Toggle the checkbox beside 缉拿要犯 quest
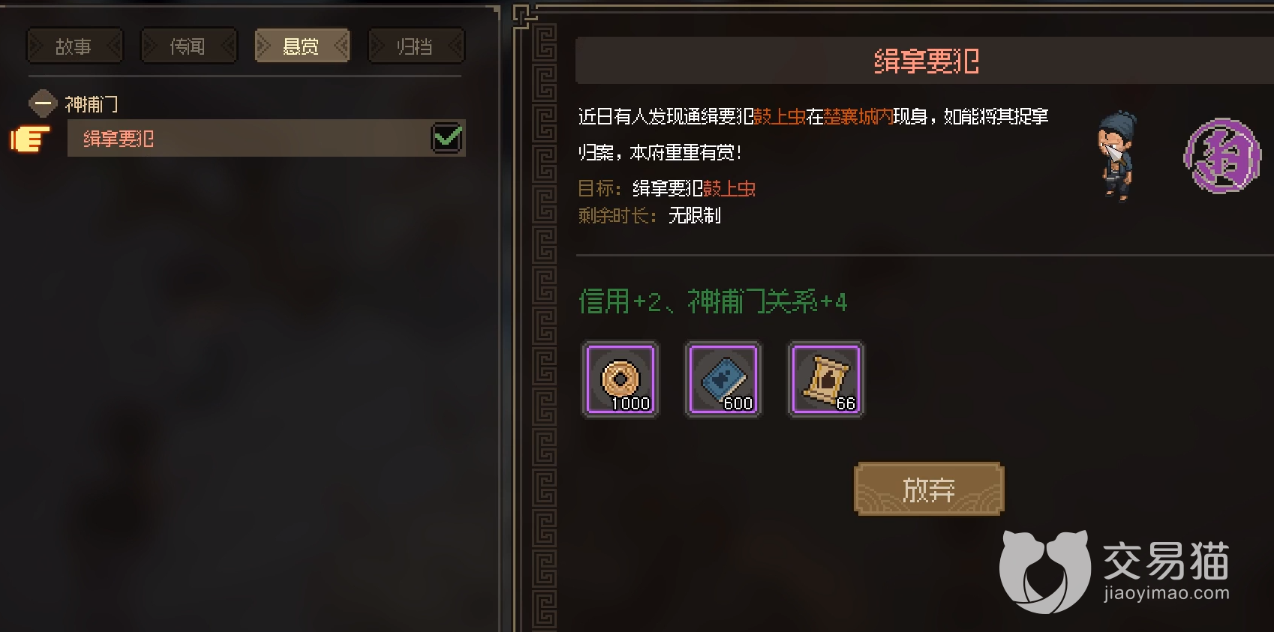This screenshot has height=632, width=1274. point(447,138)
